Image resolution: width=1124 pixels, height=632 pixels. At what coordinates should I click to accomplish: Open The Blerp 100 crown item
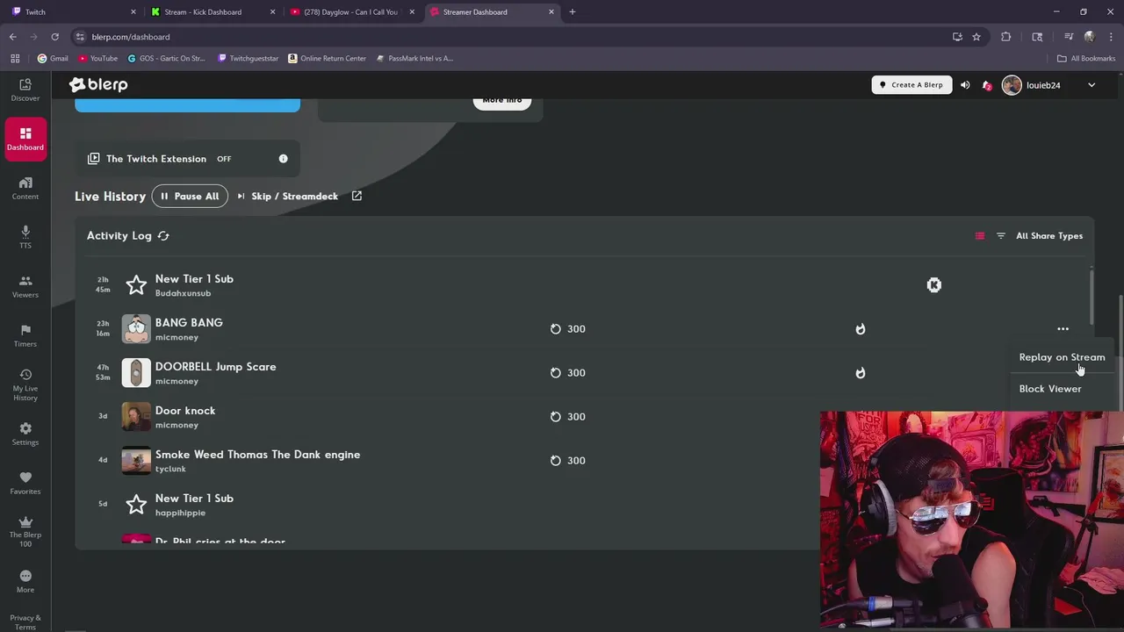[25, 531]
